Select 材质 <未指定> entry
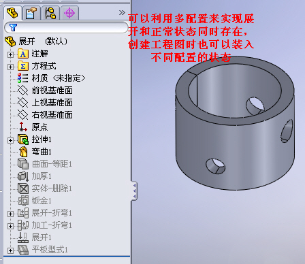The image size is (305, 264). coord(59,78)
